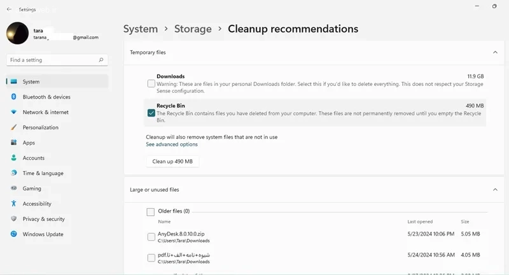The image size is (509, 275).
Task: Click the Personalization brush icon
Action: (13, 127)
